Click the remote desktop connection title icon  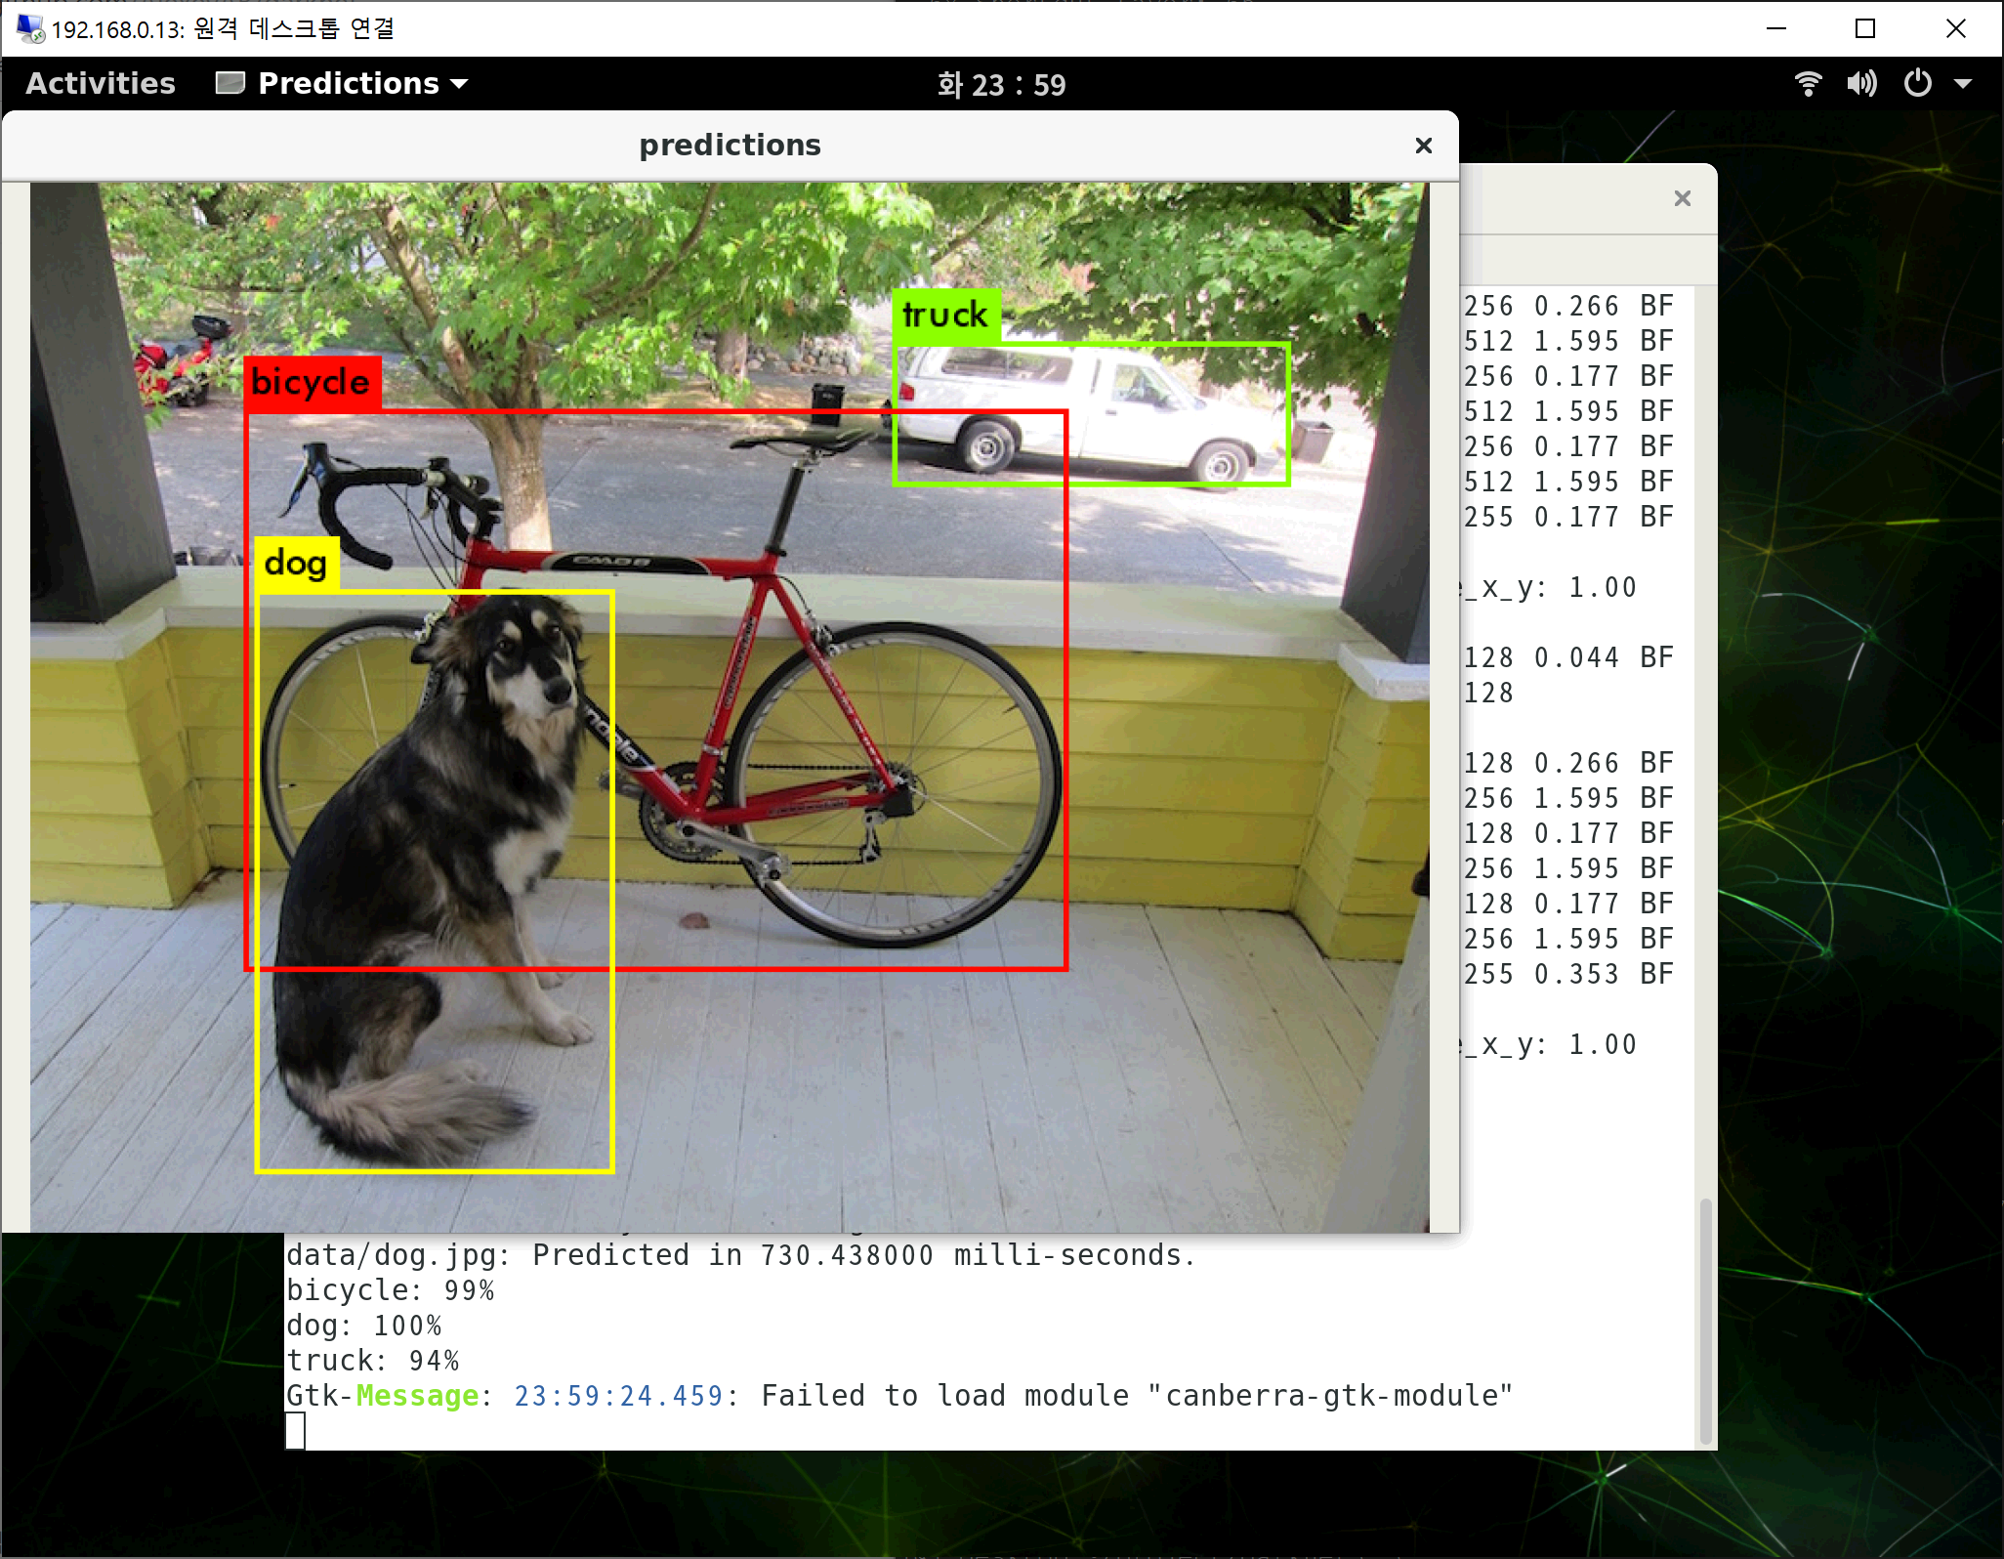29,28
